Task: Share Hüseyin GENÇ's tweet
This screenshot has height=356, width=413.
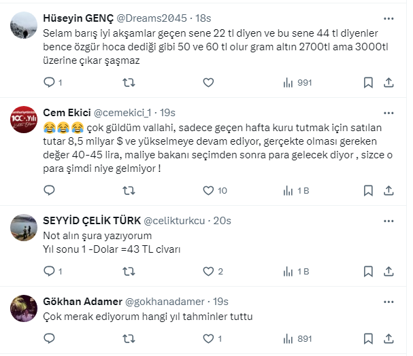Action: [x=389, y=82]
